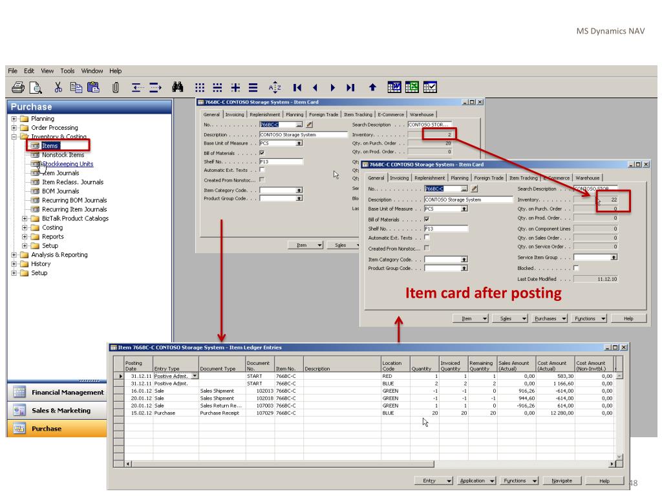Open Print Preview from the toolbar

(x=36, y=87)
